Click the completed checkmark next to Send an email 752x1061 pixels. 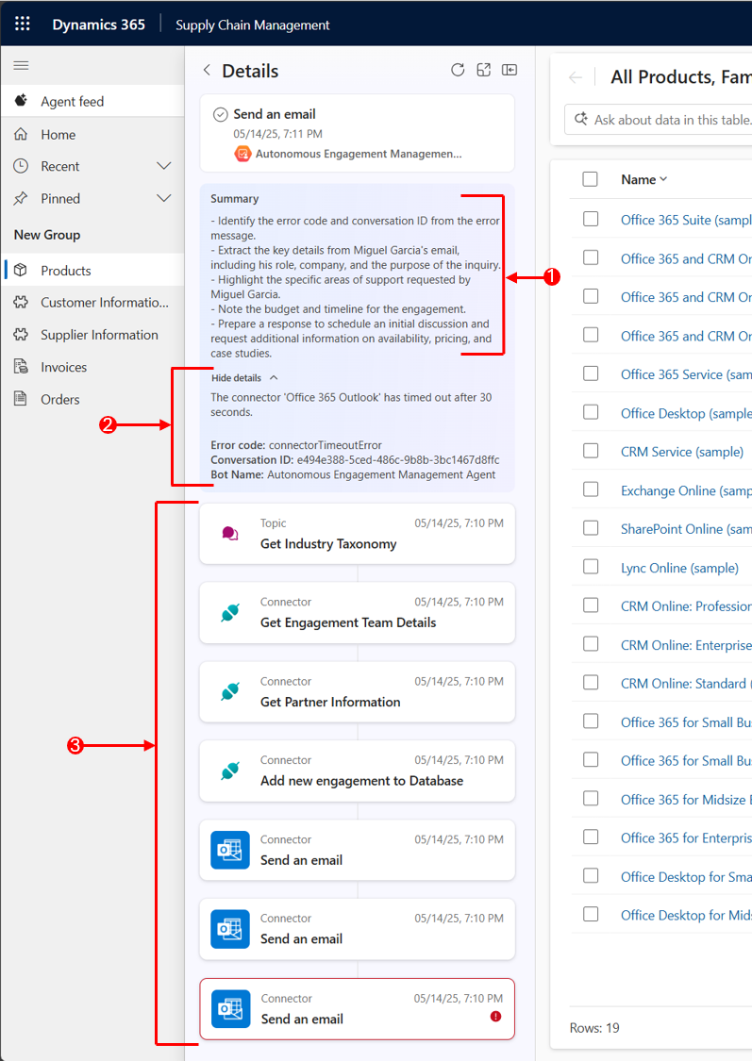[x=220, y=114]
